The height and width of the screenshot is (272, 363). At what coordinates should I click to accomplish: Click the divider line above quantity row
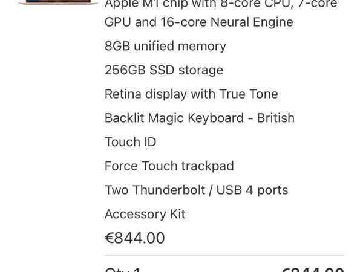[224, 256]
